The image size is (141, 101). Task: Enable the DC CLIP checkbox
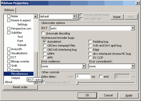click(90, 58)
